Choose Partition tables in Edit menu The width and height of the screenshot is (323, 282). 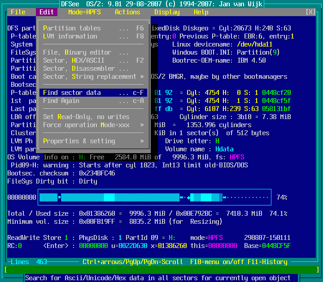93,28
